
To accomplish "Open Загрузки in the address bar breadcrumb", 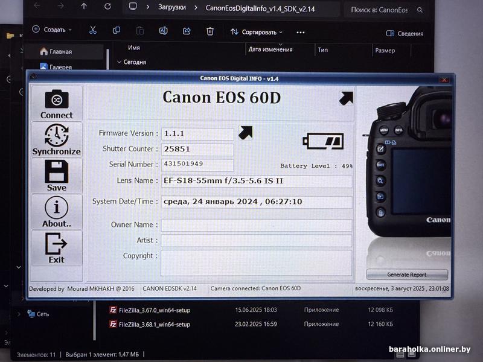I will pyautogui.click(x=172, y=7).
